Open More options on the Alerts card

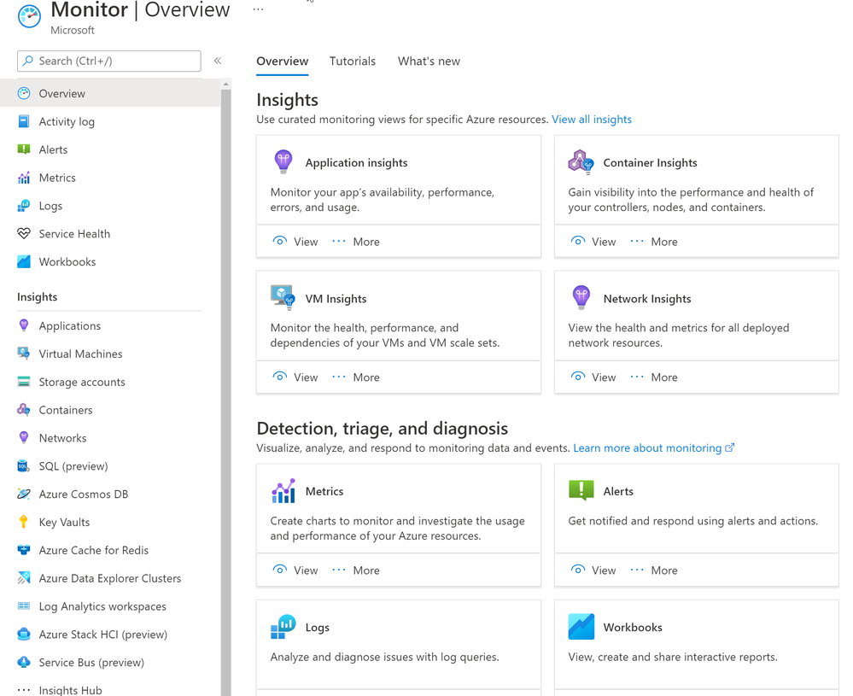tap(654, 570)
